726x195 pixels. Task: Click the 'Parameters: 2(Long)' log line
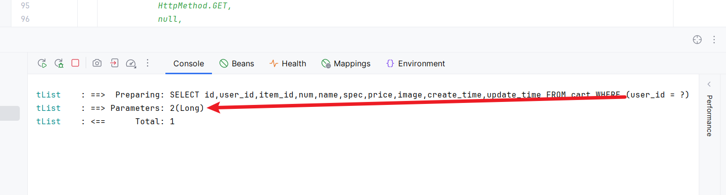tap(120, 108)
